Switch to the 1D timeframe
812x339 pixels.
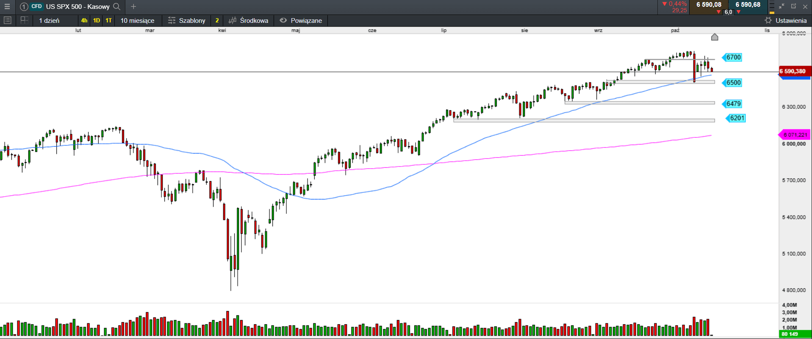tap(97, 20)
